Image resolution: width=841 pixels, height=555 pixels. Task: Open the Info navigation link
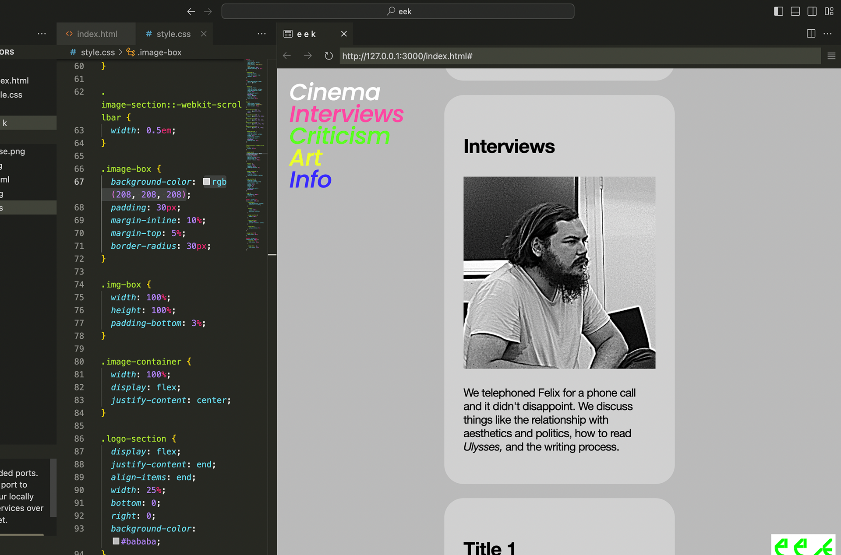(x=310, y=179)
